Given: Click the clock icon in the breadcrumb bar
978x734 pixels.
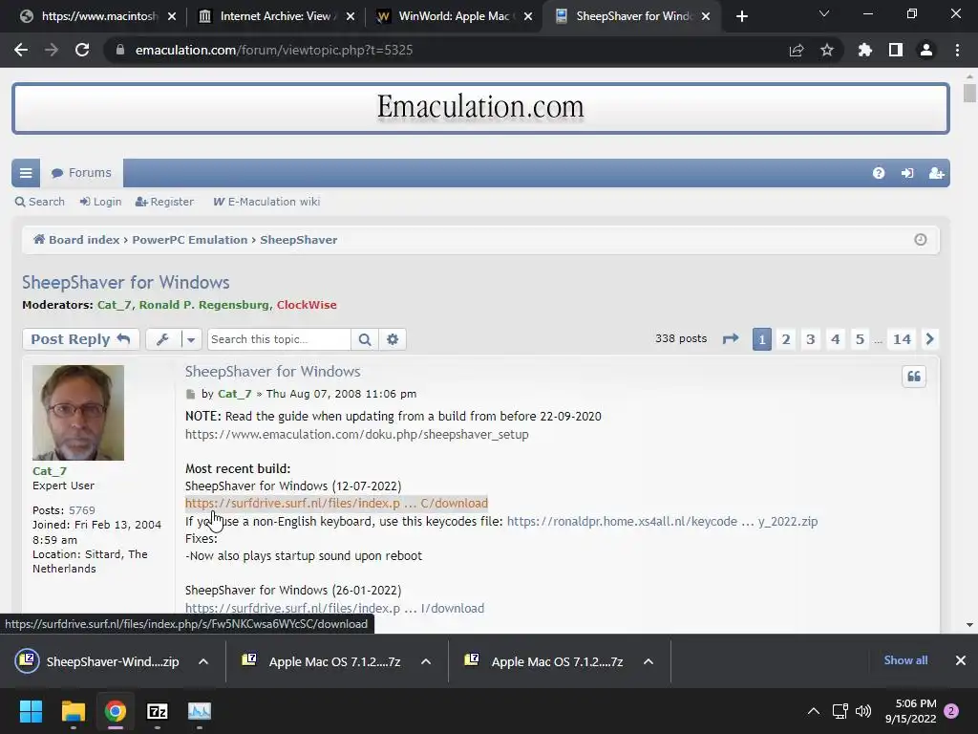Looking at the screenshot, I should pos(921,240).
